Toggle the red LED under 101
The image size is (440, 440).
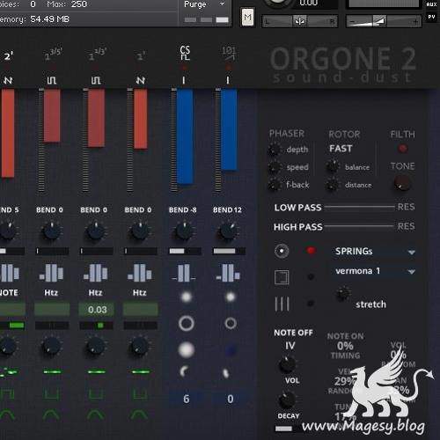[229, 68]
